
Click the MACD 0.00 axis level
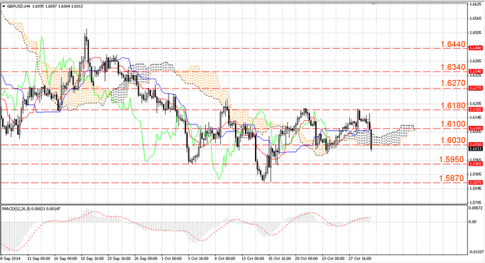(472, 222)
